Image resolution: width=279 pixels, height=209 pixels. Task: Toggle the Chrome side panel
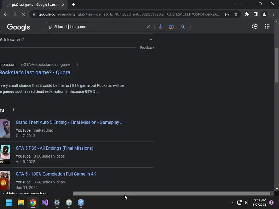(256, 14)
